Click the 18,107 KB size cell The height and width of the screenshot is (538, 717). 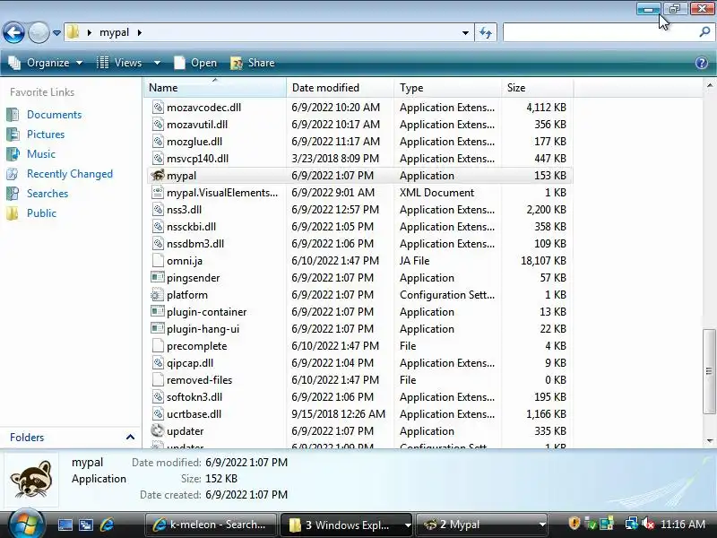pos(543,261)
